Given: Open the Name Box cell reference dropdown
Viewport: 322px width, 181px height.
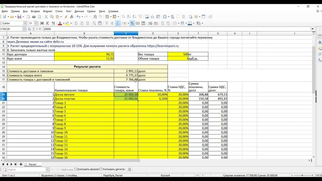Looking at the screenshot, I should (x=24, y=29).
